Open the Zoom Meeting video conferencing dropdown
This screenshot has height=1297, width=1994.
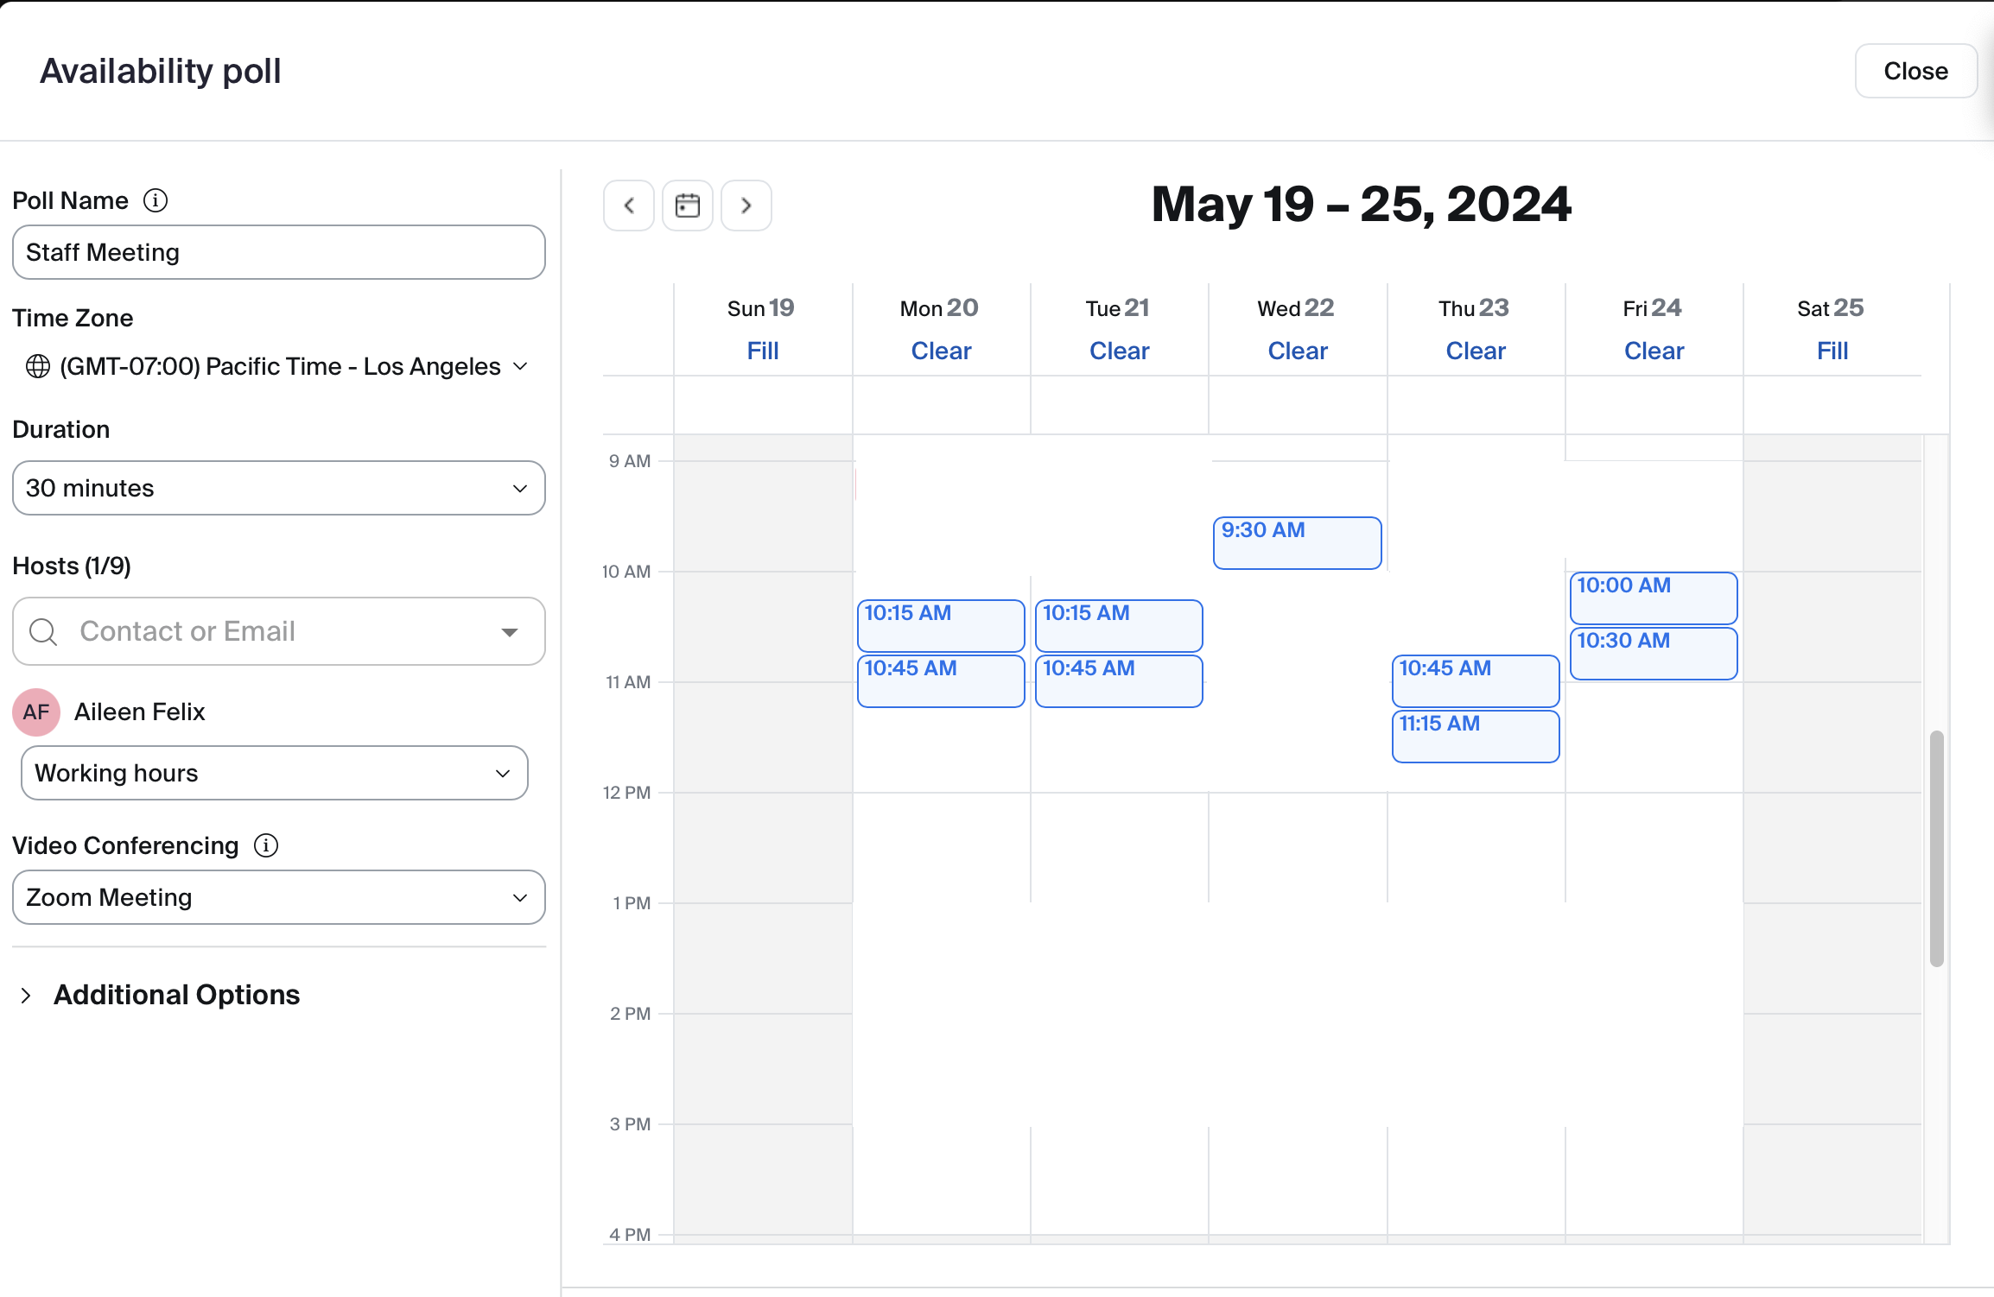278,897
